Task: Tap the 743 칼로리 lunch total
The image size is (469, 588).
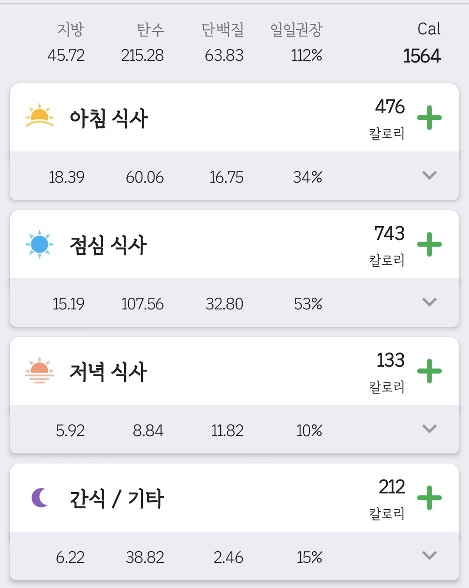Action: [389, 233]
